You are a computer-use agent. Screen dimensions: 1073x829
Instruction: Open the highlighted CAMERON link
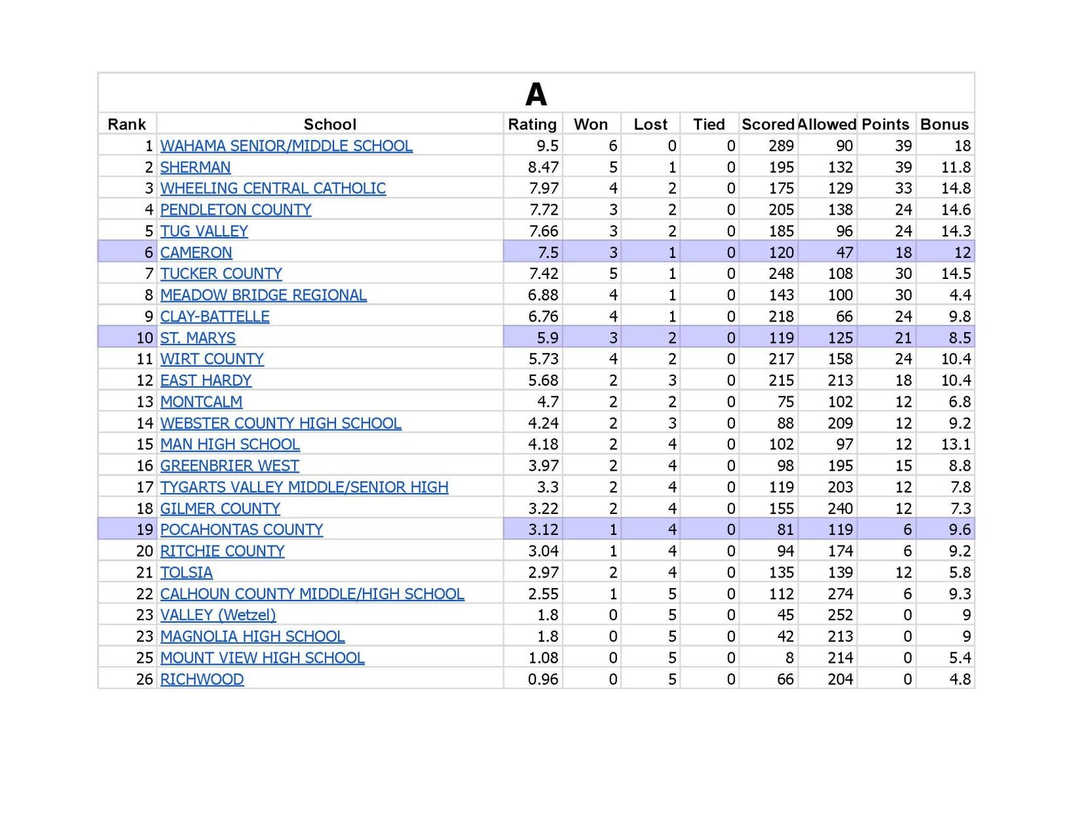click(195, 252)
